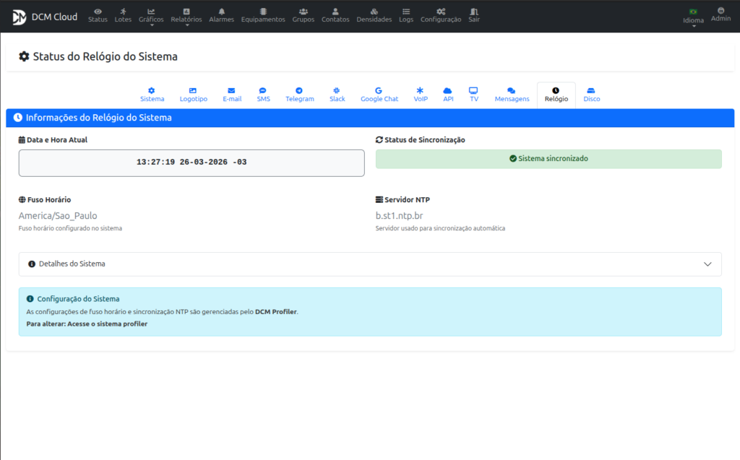Open the Google Chat settings tab
Viewport: 740px width, 460px height.
pos(379,95)
